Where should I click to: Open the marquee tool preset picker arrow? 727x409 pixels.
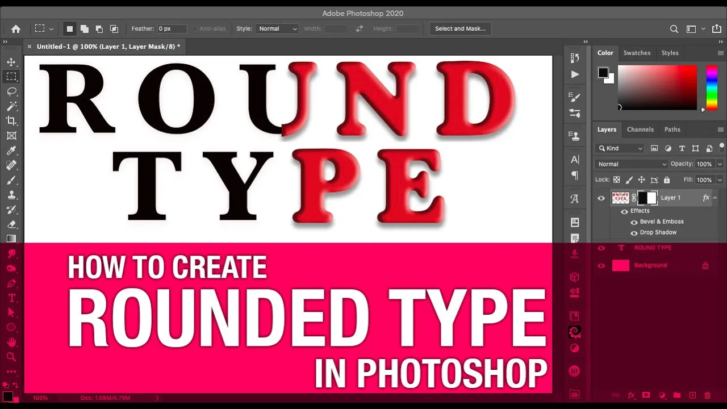click(x=51, y=29)
